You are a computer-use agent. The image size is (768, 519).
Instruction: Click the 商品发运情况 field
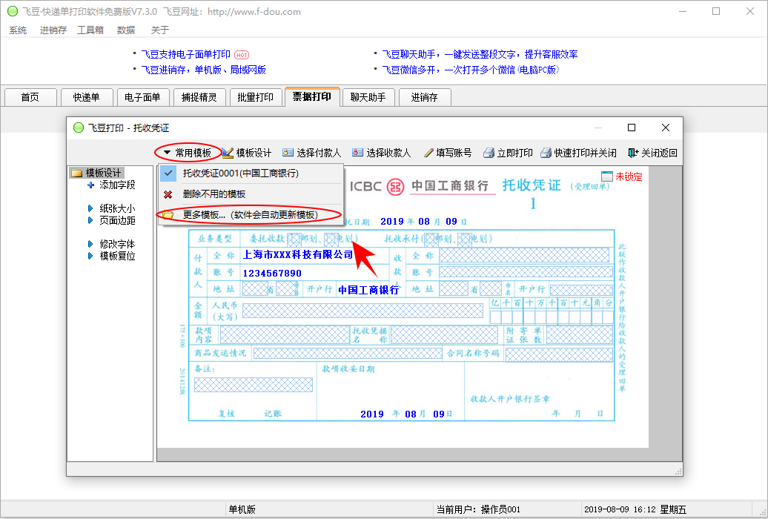(x=347, y=354)
